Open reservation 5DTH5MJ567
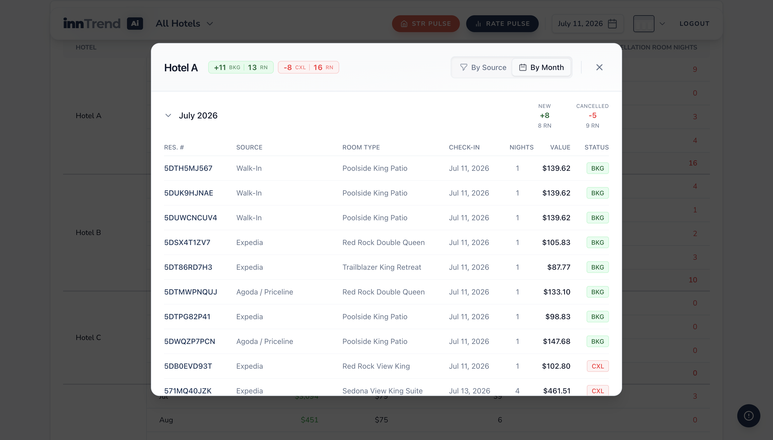 click(188, 168)
